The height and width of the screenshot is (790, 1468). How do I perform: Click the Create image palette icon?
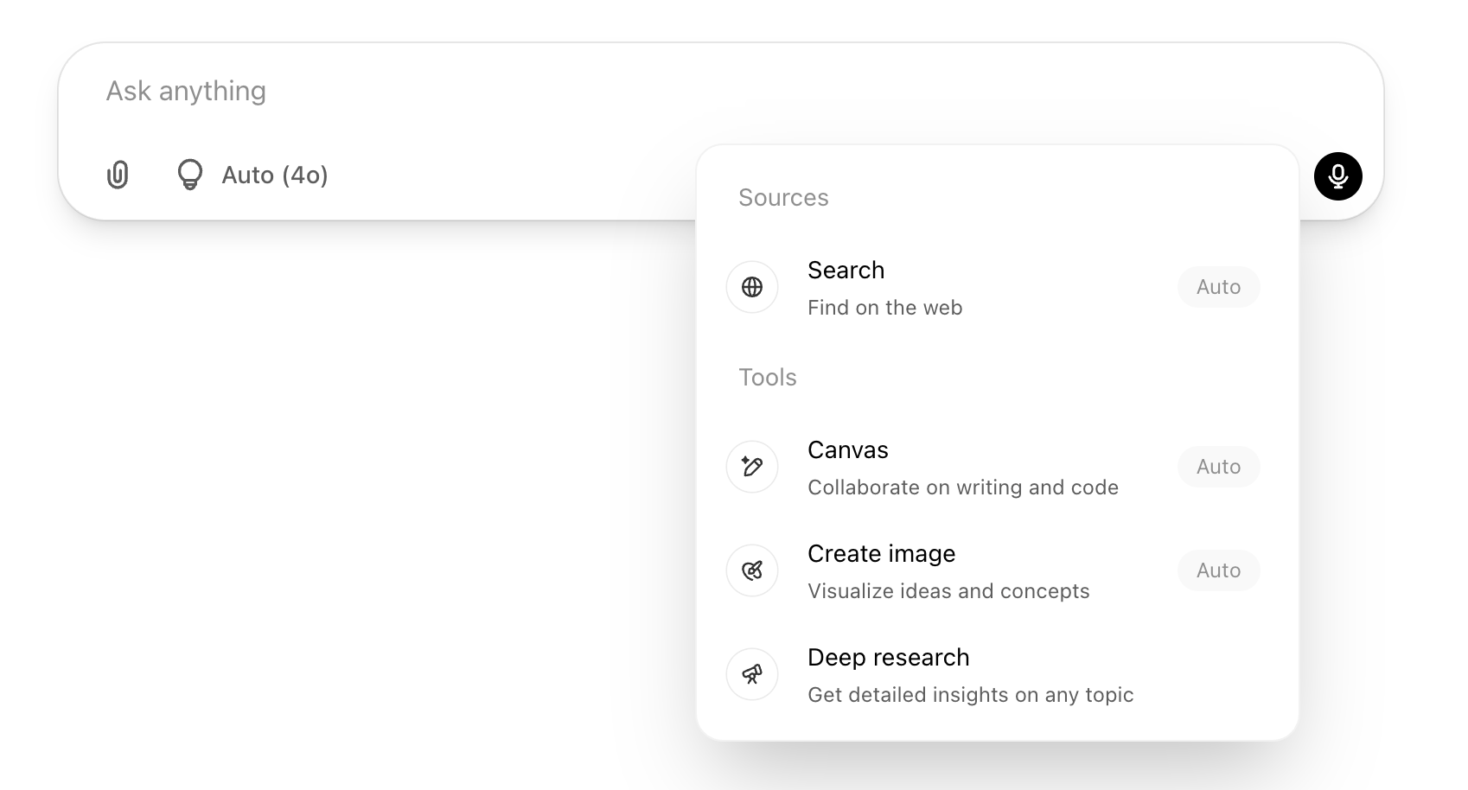point(752,570)
